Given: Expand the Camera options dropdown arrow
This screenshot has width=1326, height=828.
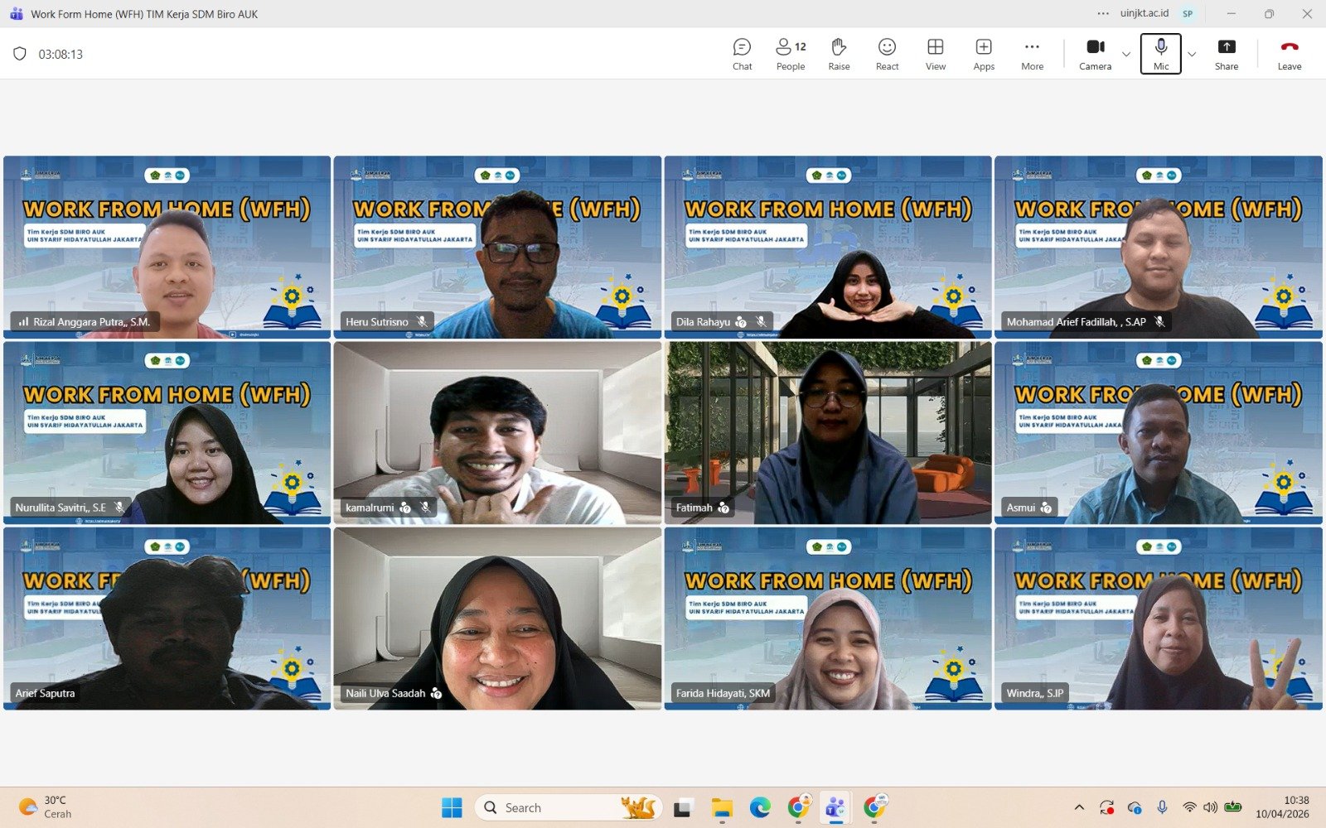Looking at the screenshot, I should point(1126,55).
